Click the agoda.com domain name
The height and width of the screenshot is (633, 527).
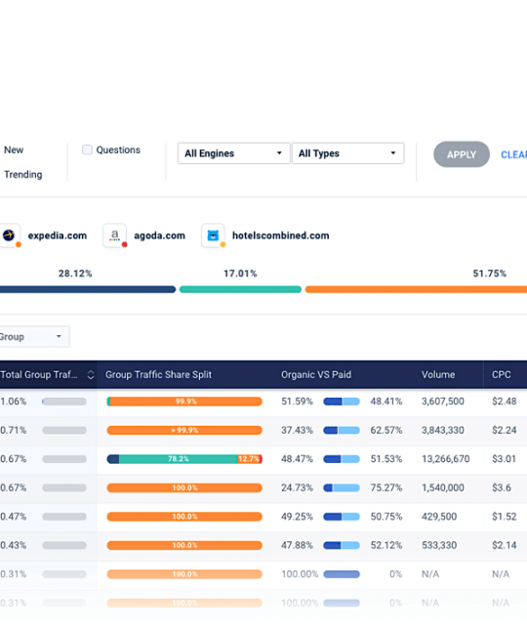pyautogui.click(x=160, y=235)
